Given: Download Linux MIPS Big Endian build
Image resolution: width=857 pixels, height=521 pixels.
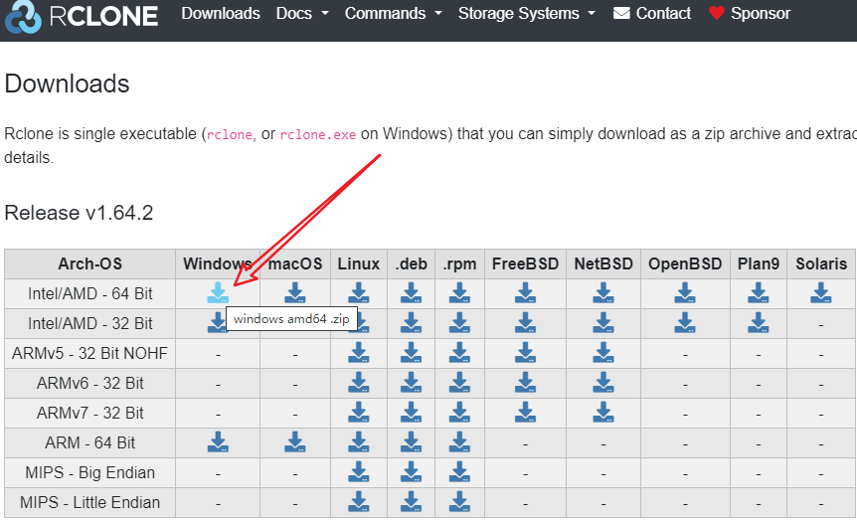Looking at the screenshot, I should [359, 472].
